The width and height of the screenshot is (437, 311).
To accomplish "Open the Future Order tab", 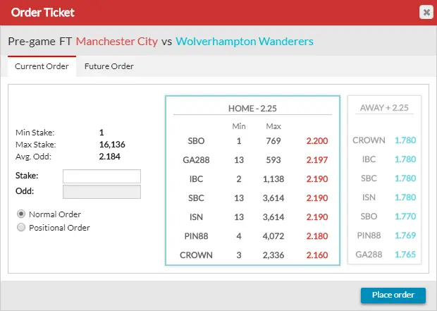I will point(109,66).
